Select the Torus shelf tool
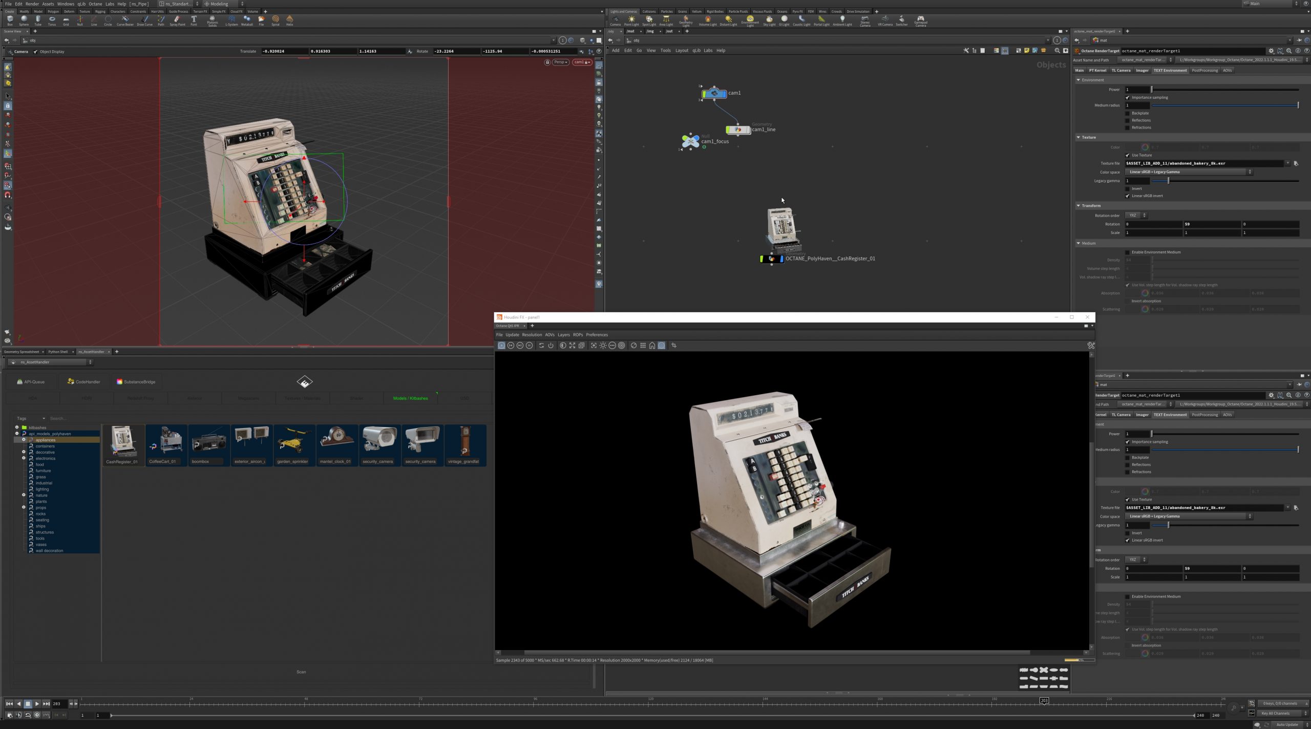Screen dimensions: 1311x729 (52, 20)
